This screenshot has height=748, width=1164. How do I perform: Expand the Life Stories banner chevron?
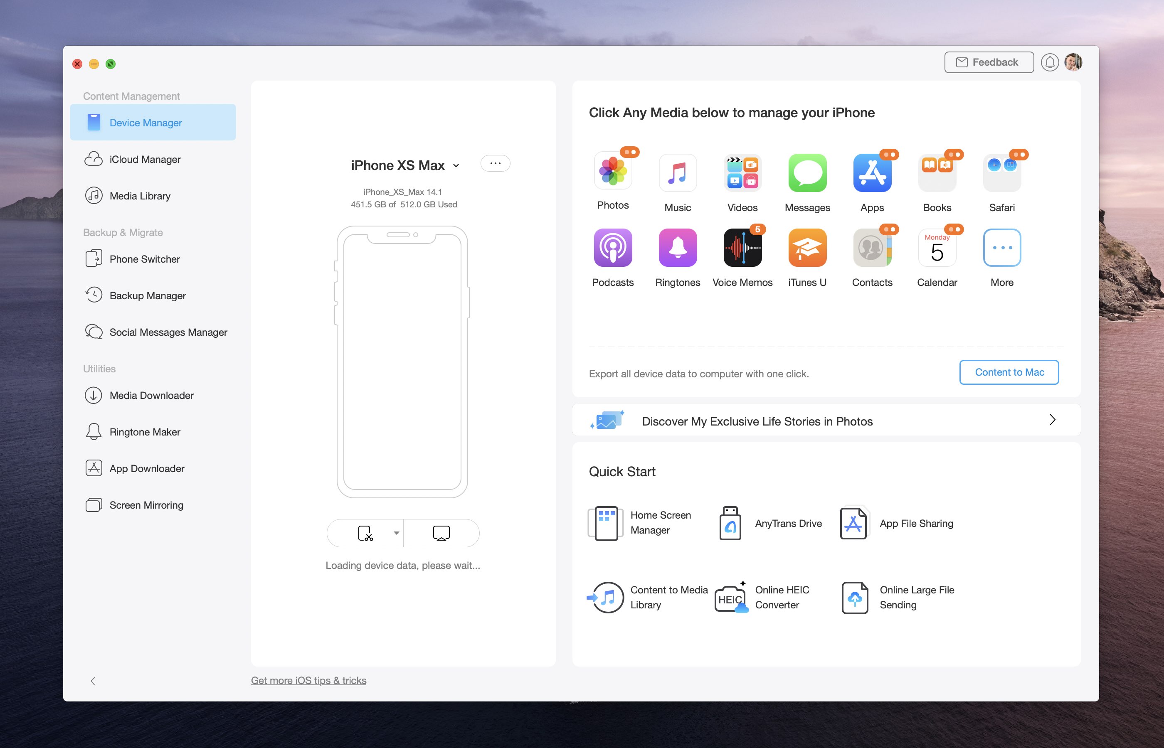point(1052,420)
